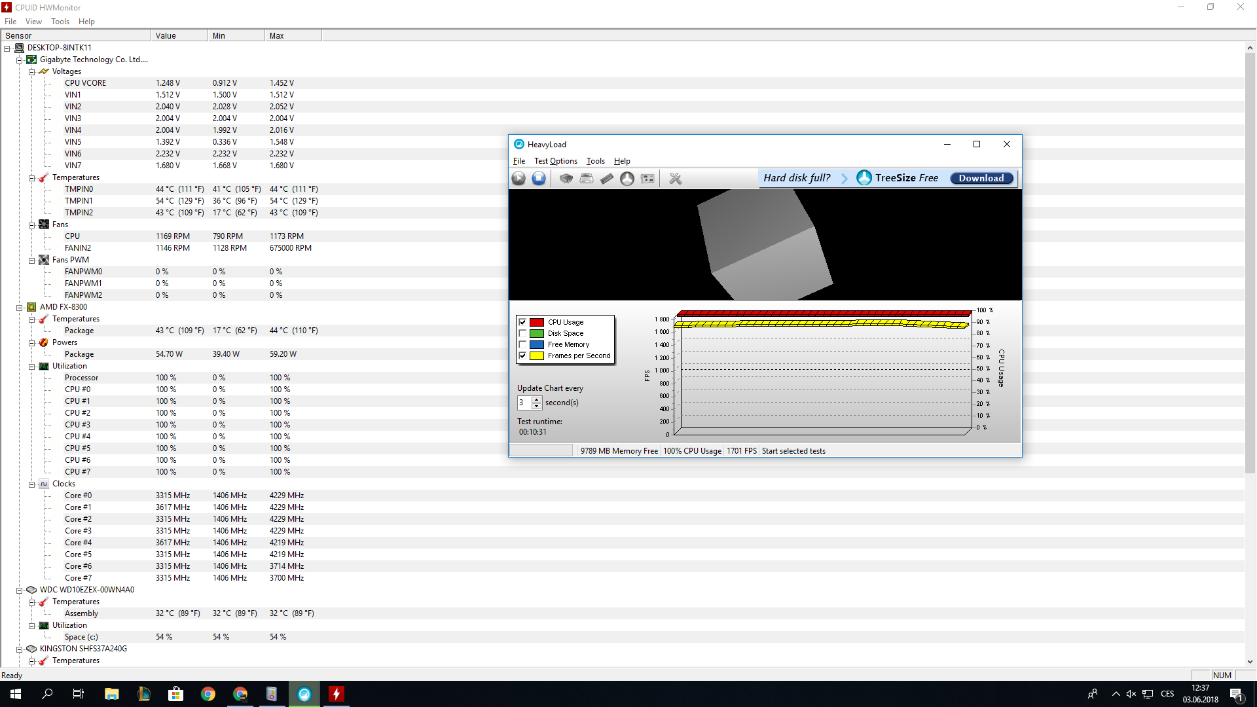
Task: Enable the Free Memory chart checkbox
Action: click(x=522, y=344)
